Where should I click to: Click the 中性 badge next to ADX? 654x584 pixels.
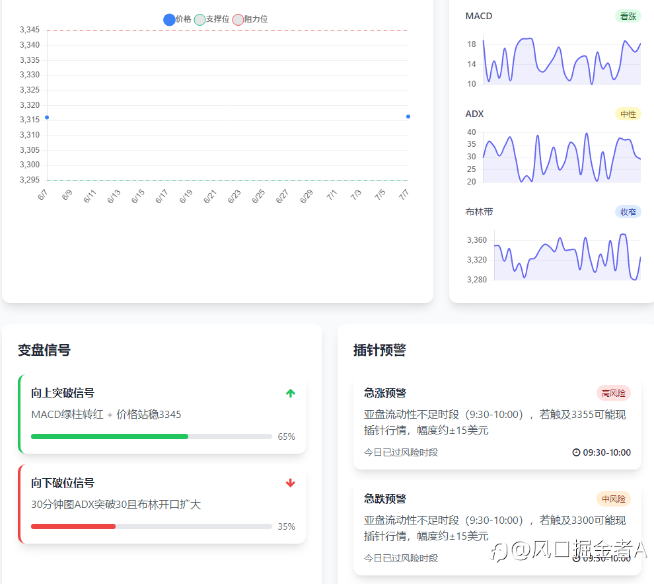coord(628,114)
